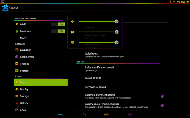Click the Wi-Fi signal icon in sidebar
The height and width of the screenshot is (118, 190).
(17, 24)
